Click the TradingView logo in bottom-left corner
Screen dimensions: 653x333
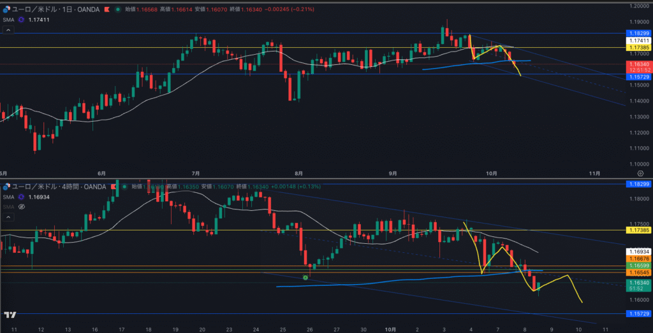pyautogui.click(x=10, y=315)
